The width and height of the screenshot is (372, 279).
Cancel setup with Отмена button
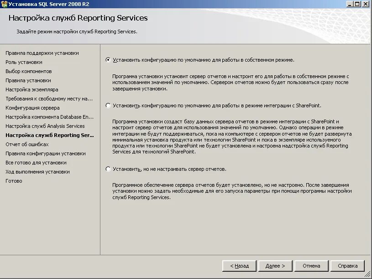[x=311, y=266]
